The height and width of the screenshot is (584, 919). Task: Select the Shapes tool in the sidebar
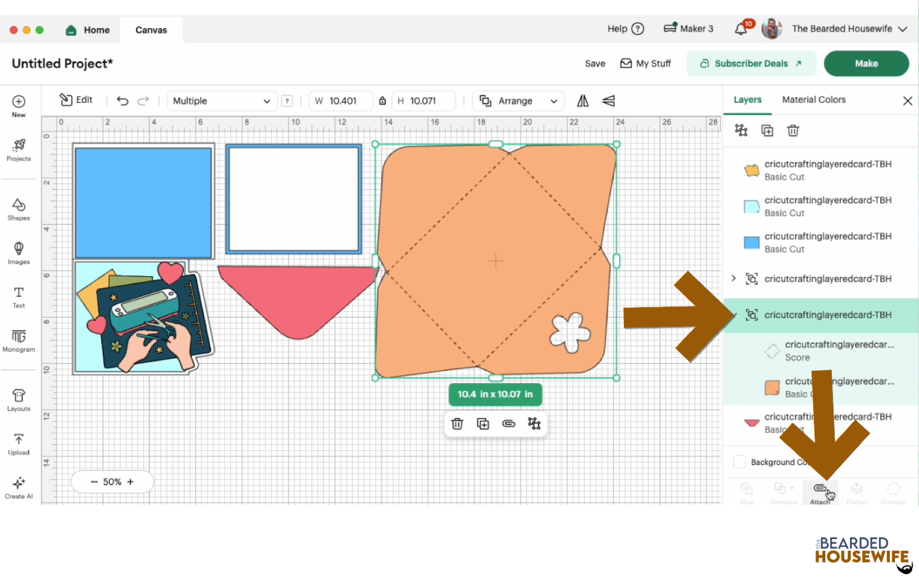pos(18,208)
